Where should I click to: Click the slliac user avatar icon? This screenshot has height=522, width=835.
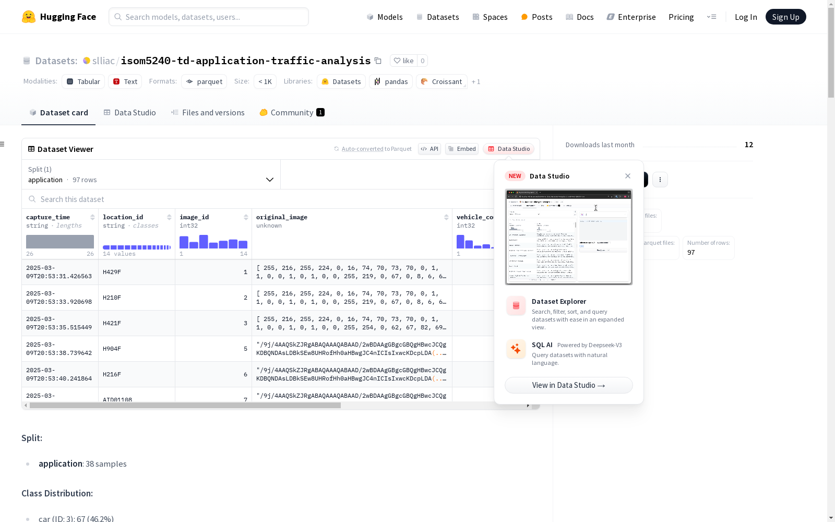tap(87, 61)
